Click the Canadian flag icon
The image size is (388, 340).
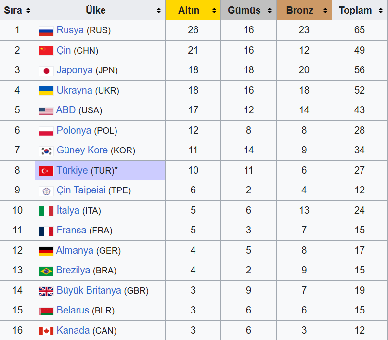point(46,331)
